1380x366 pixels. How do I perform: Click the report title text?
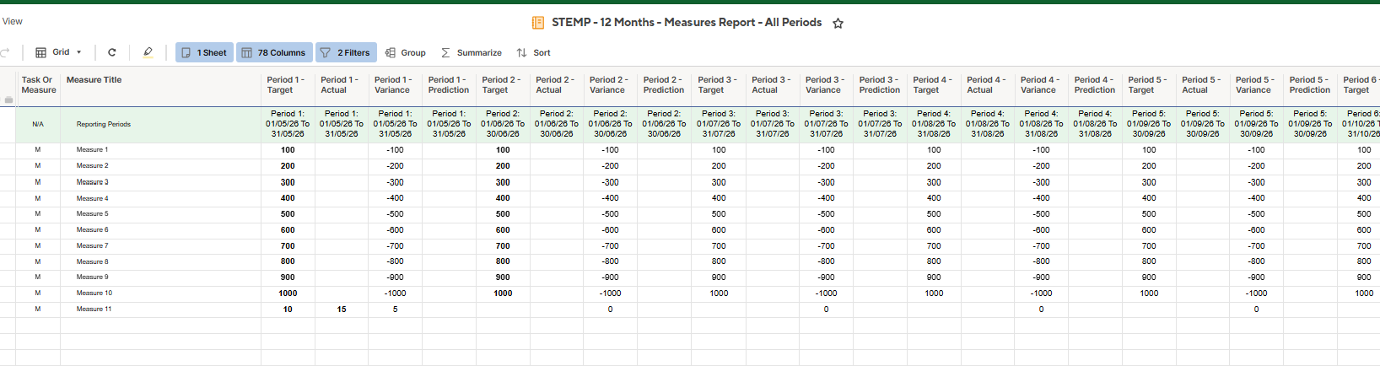point(687,23)
